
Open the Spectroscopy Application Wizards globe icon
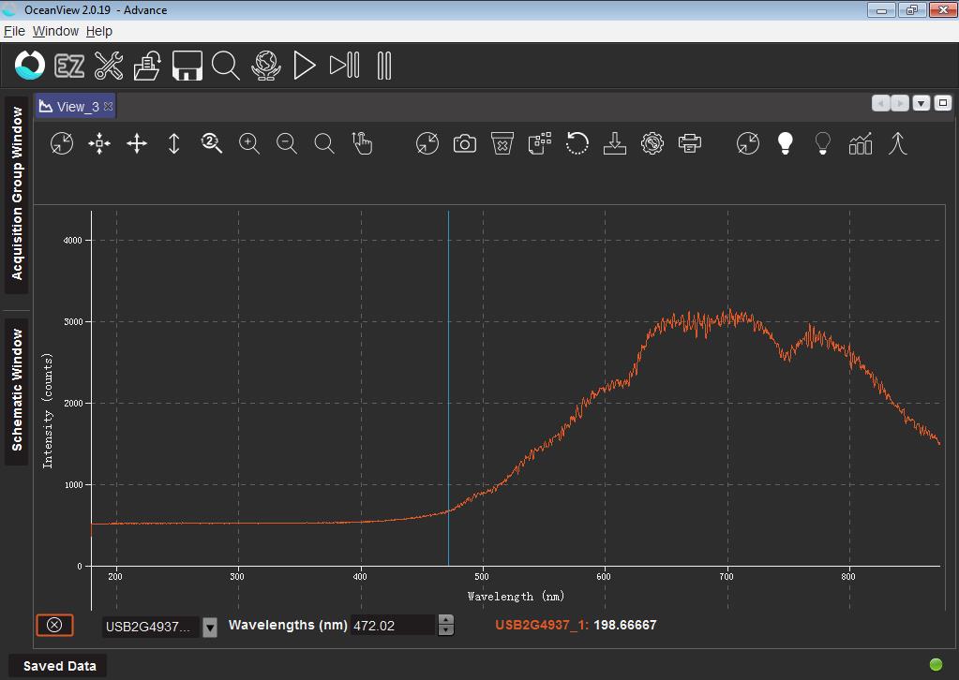(265, 66)
